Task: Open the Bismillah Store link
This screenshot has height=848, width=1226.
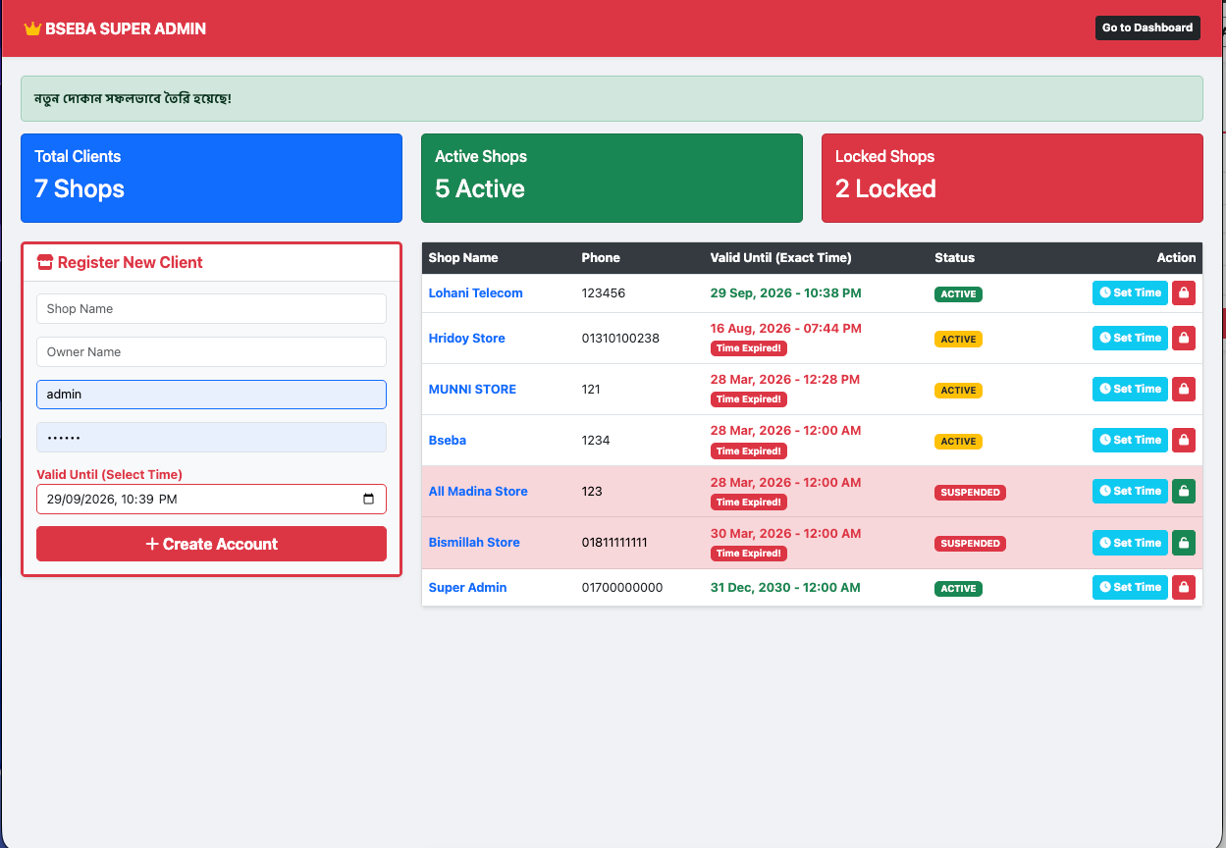Action: [474, 542]
